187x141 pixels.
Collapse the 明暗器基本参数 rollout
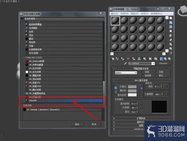[141, 69]
